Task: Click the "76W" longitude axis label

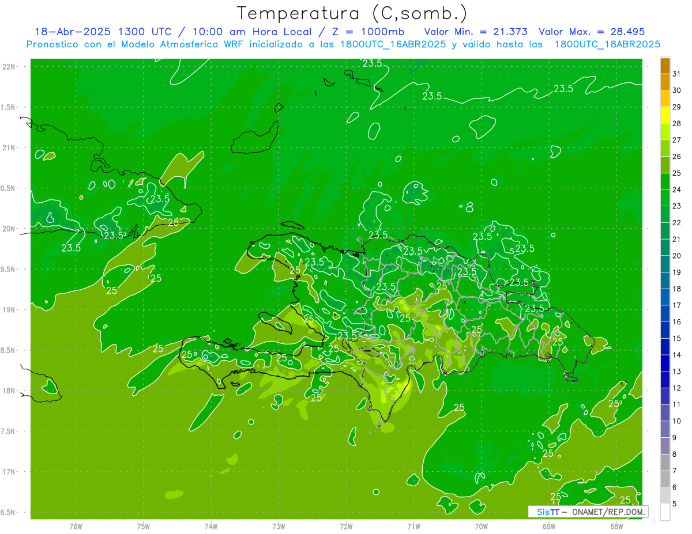Action: 76,526
